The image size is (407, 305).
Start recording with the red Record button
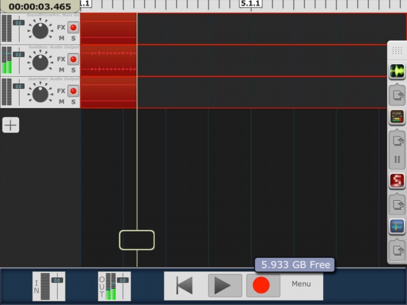pyautogui.click(x=261, y=285)
